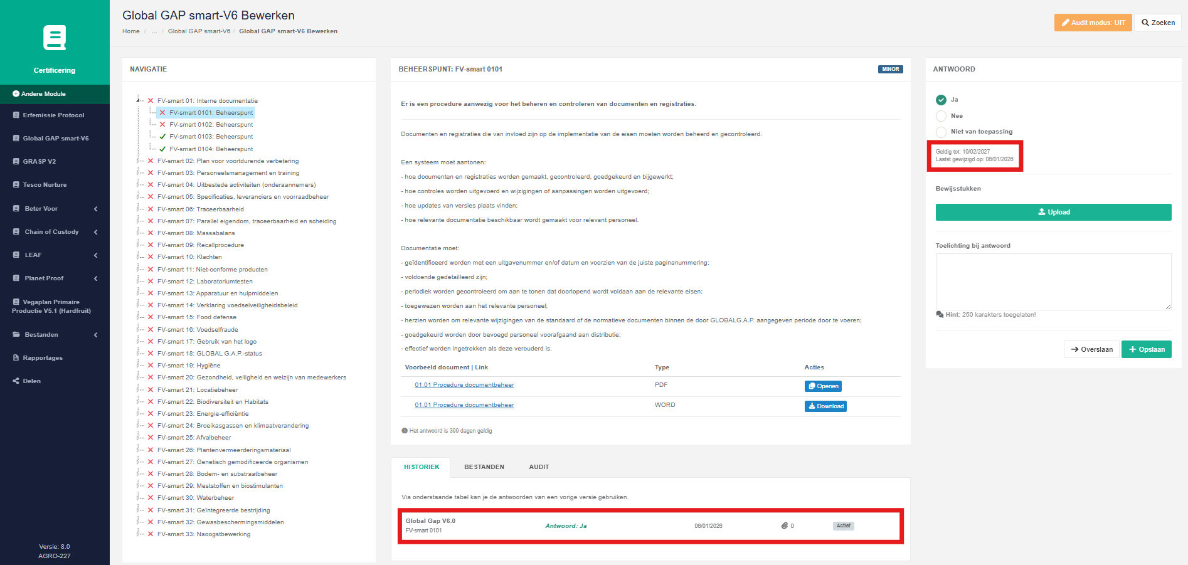Click the red X icon of FV-smart 33 Naoogstbewerking

click(151, 534)
